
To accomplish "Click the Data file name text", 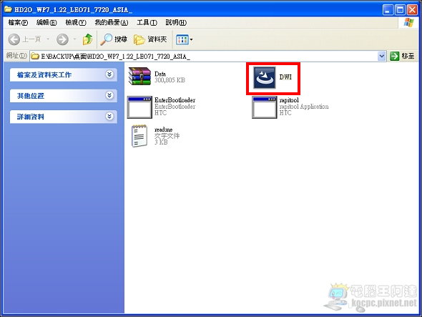I will click(160, 74).
